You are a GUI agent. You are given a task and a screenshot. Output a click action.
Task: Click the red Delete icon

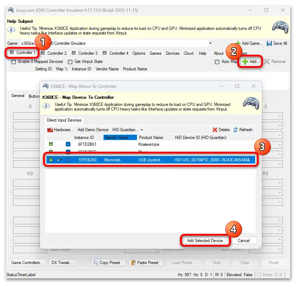coord(215,130)
